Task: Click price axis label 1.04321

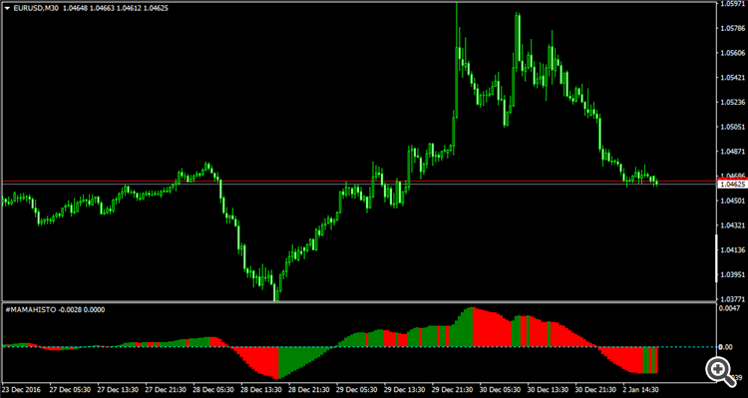Action: coord(733,225)
